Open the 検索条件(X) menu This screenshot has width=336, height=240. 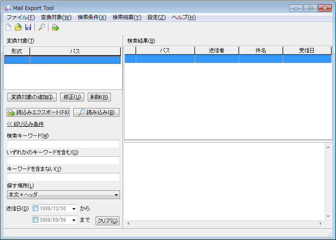(x=92, y=17)
